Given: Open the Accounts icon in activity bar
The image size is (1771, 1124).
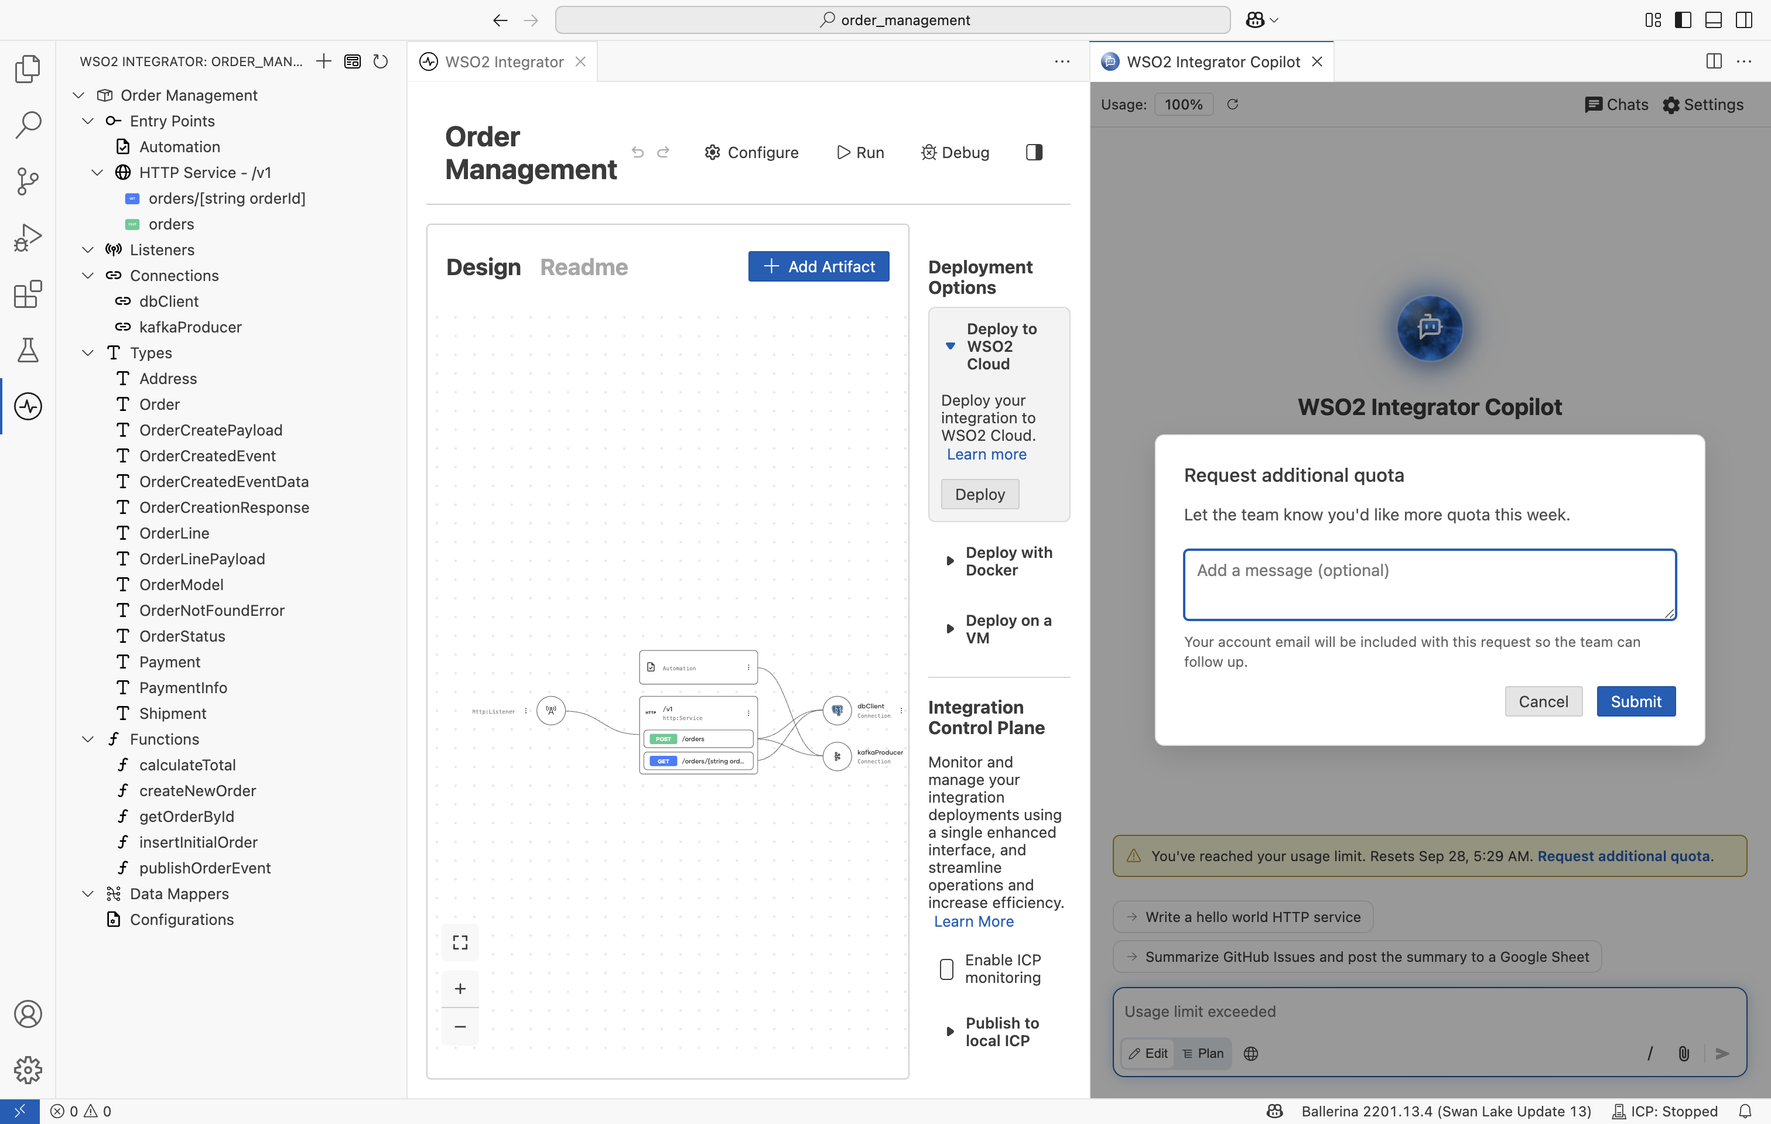Looking at the screenshot, I should pos(28,1014).
